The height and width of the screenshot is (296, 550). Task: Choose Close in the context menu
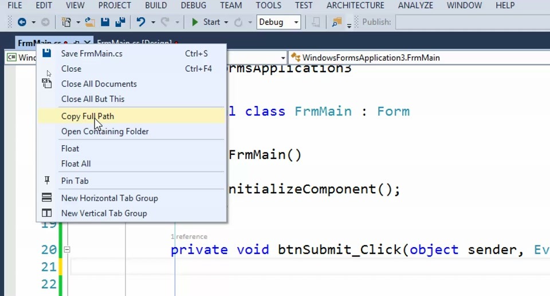click(x=132, y=69)
